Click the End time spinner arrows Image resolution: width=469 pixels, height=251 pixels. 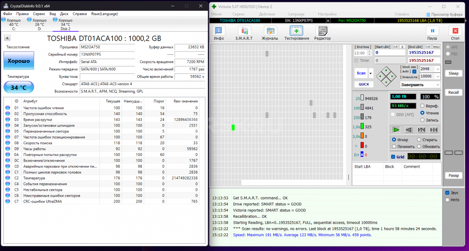[369, 53]
